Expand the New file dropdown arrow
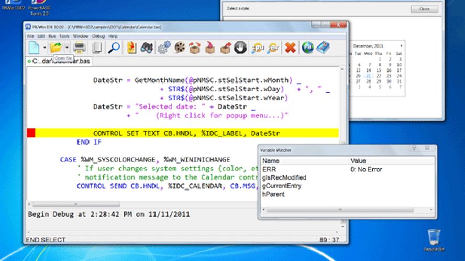Image resolution: width=465 pixels, height=261 pixels. pyautogui.click(x=44, y=48)
